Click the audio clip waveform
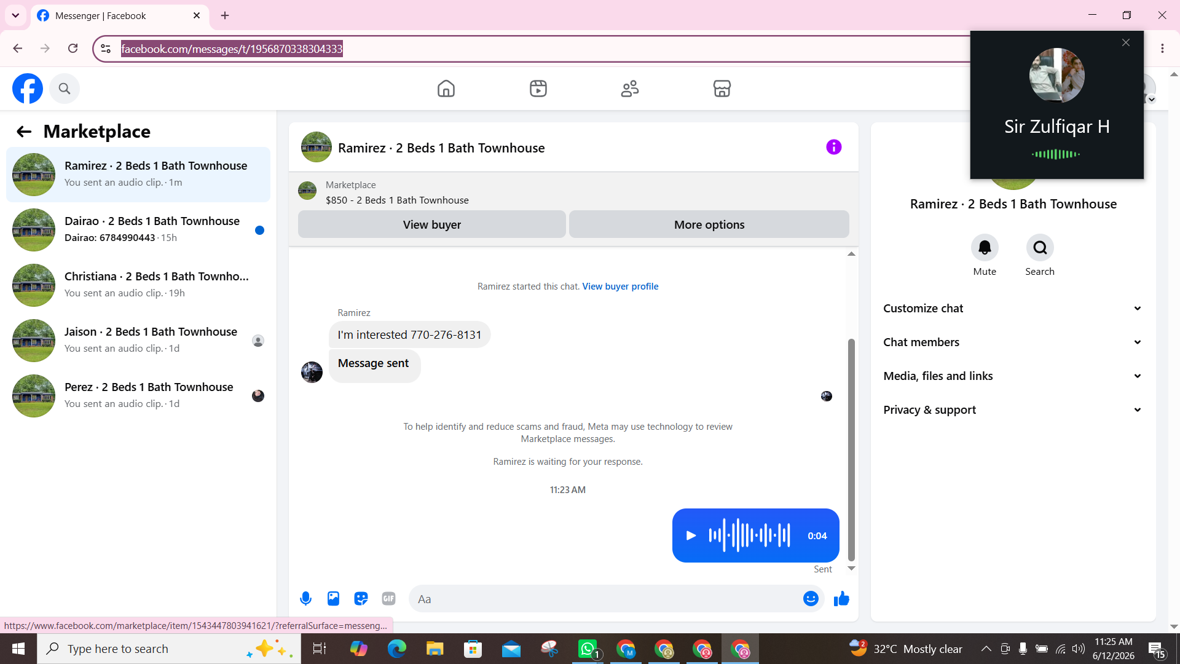 pyautogui.click(x=749, y=536)
